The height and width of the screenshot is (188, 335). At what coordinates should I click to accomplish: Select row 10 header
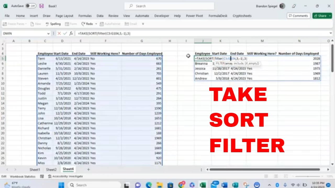pos(3,83)
